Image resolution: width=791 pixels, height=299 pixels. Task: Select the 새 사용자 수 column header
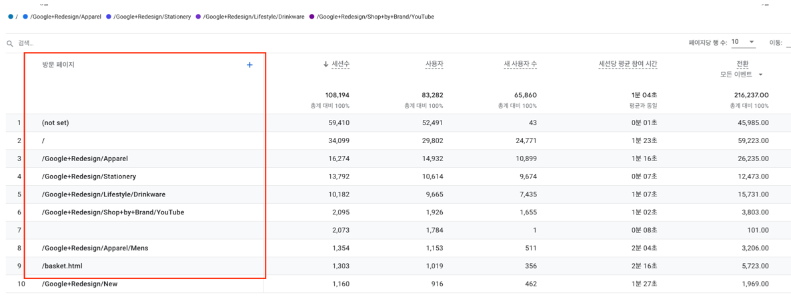click(x=521, y=65)
